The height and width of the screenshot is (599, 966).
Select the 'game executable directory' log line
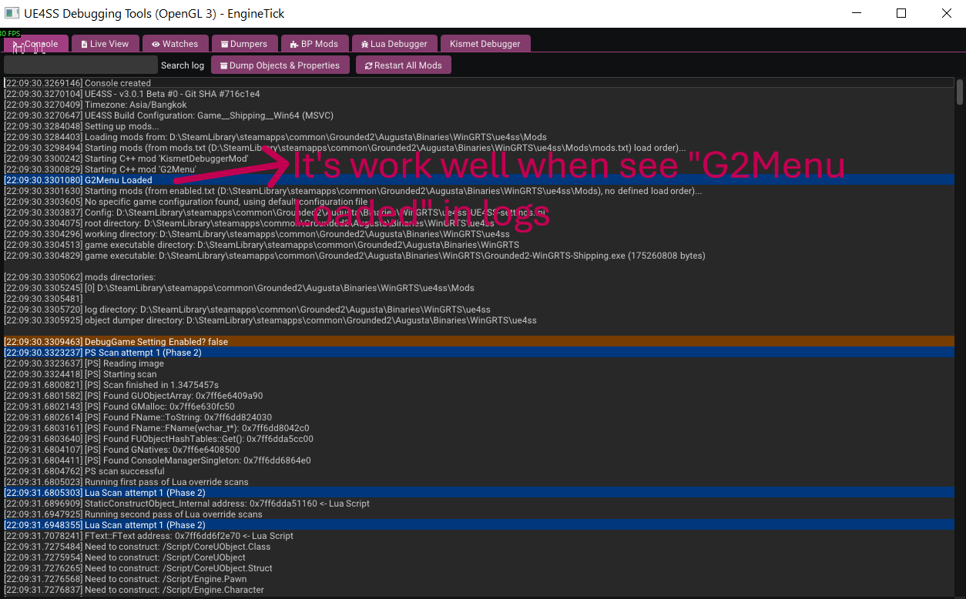pos(478,245)
